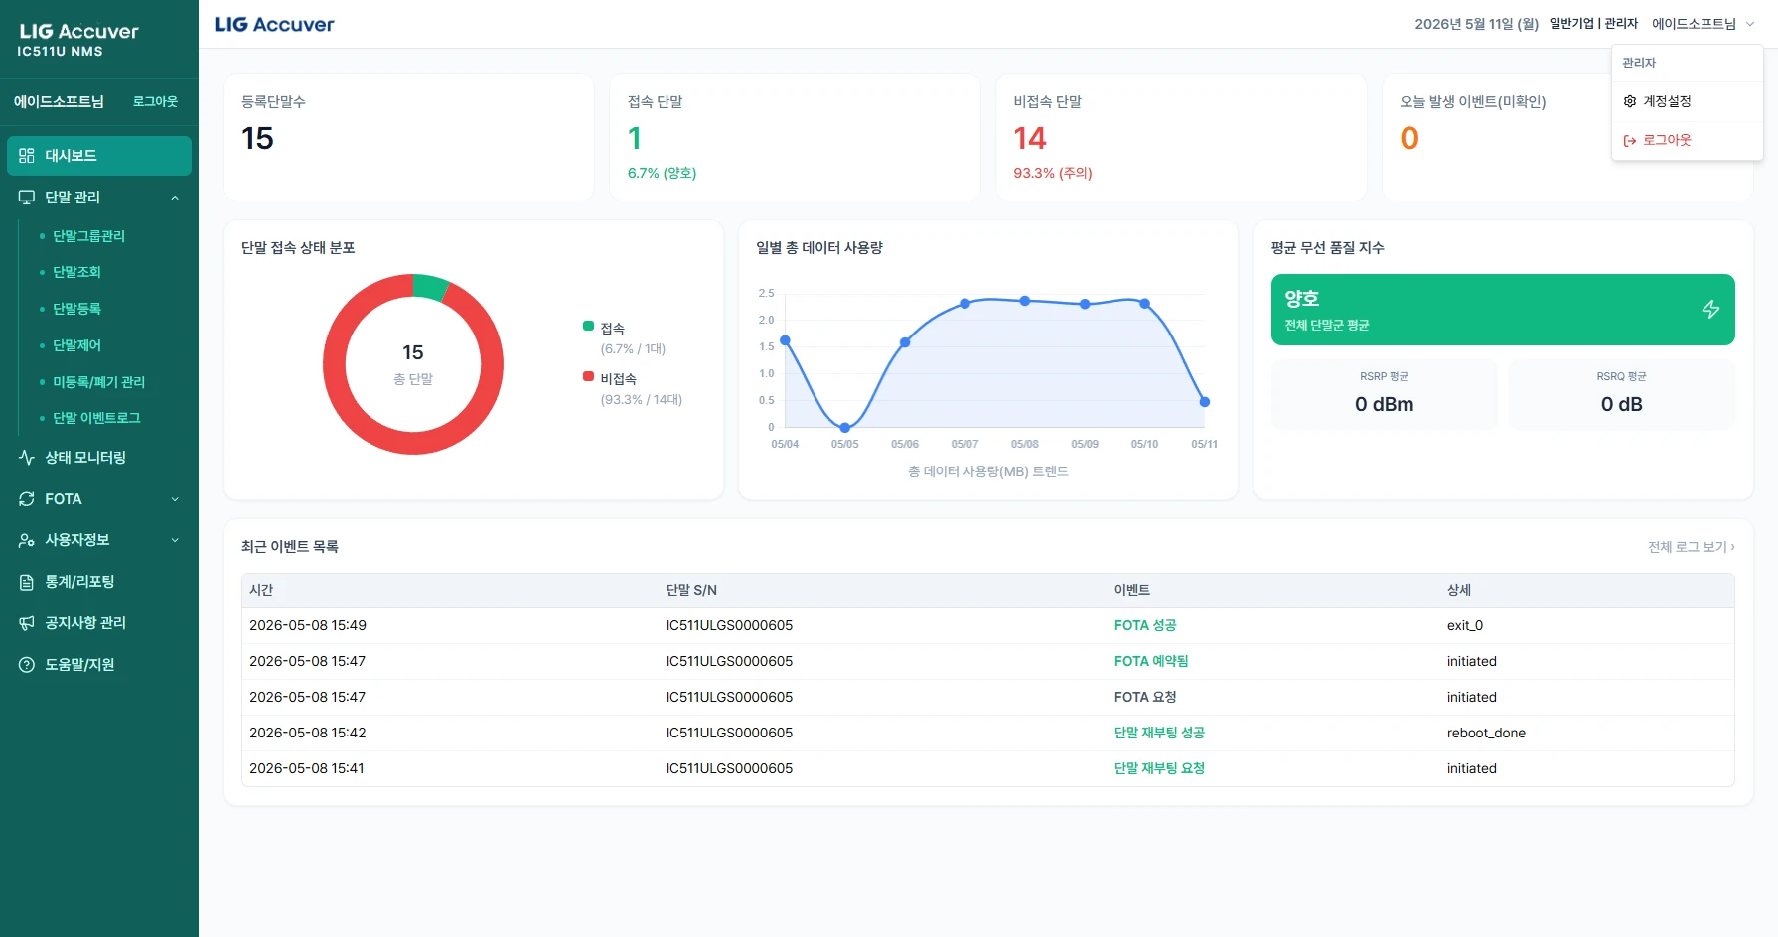The width and height of the screenshot is (1778, 937).
Task: Click the FOTA refresh icon
Action: click(27, 499)
